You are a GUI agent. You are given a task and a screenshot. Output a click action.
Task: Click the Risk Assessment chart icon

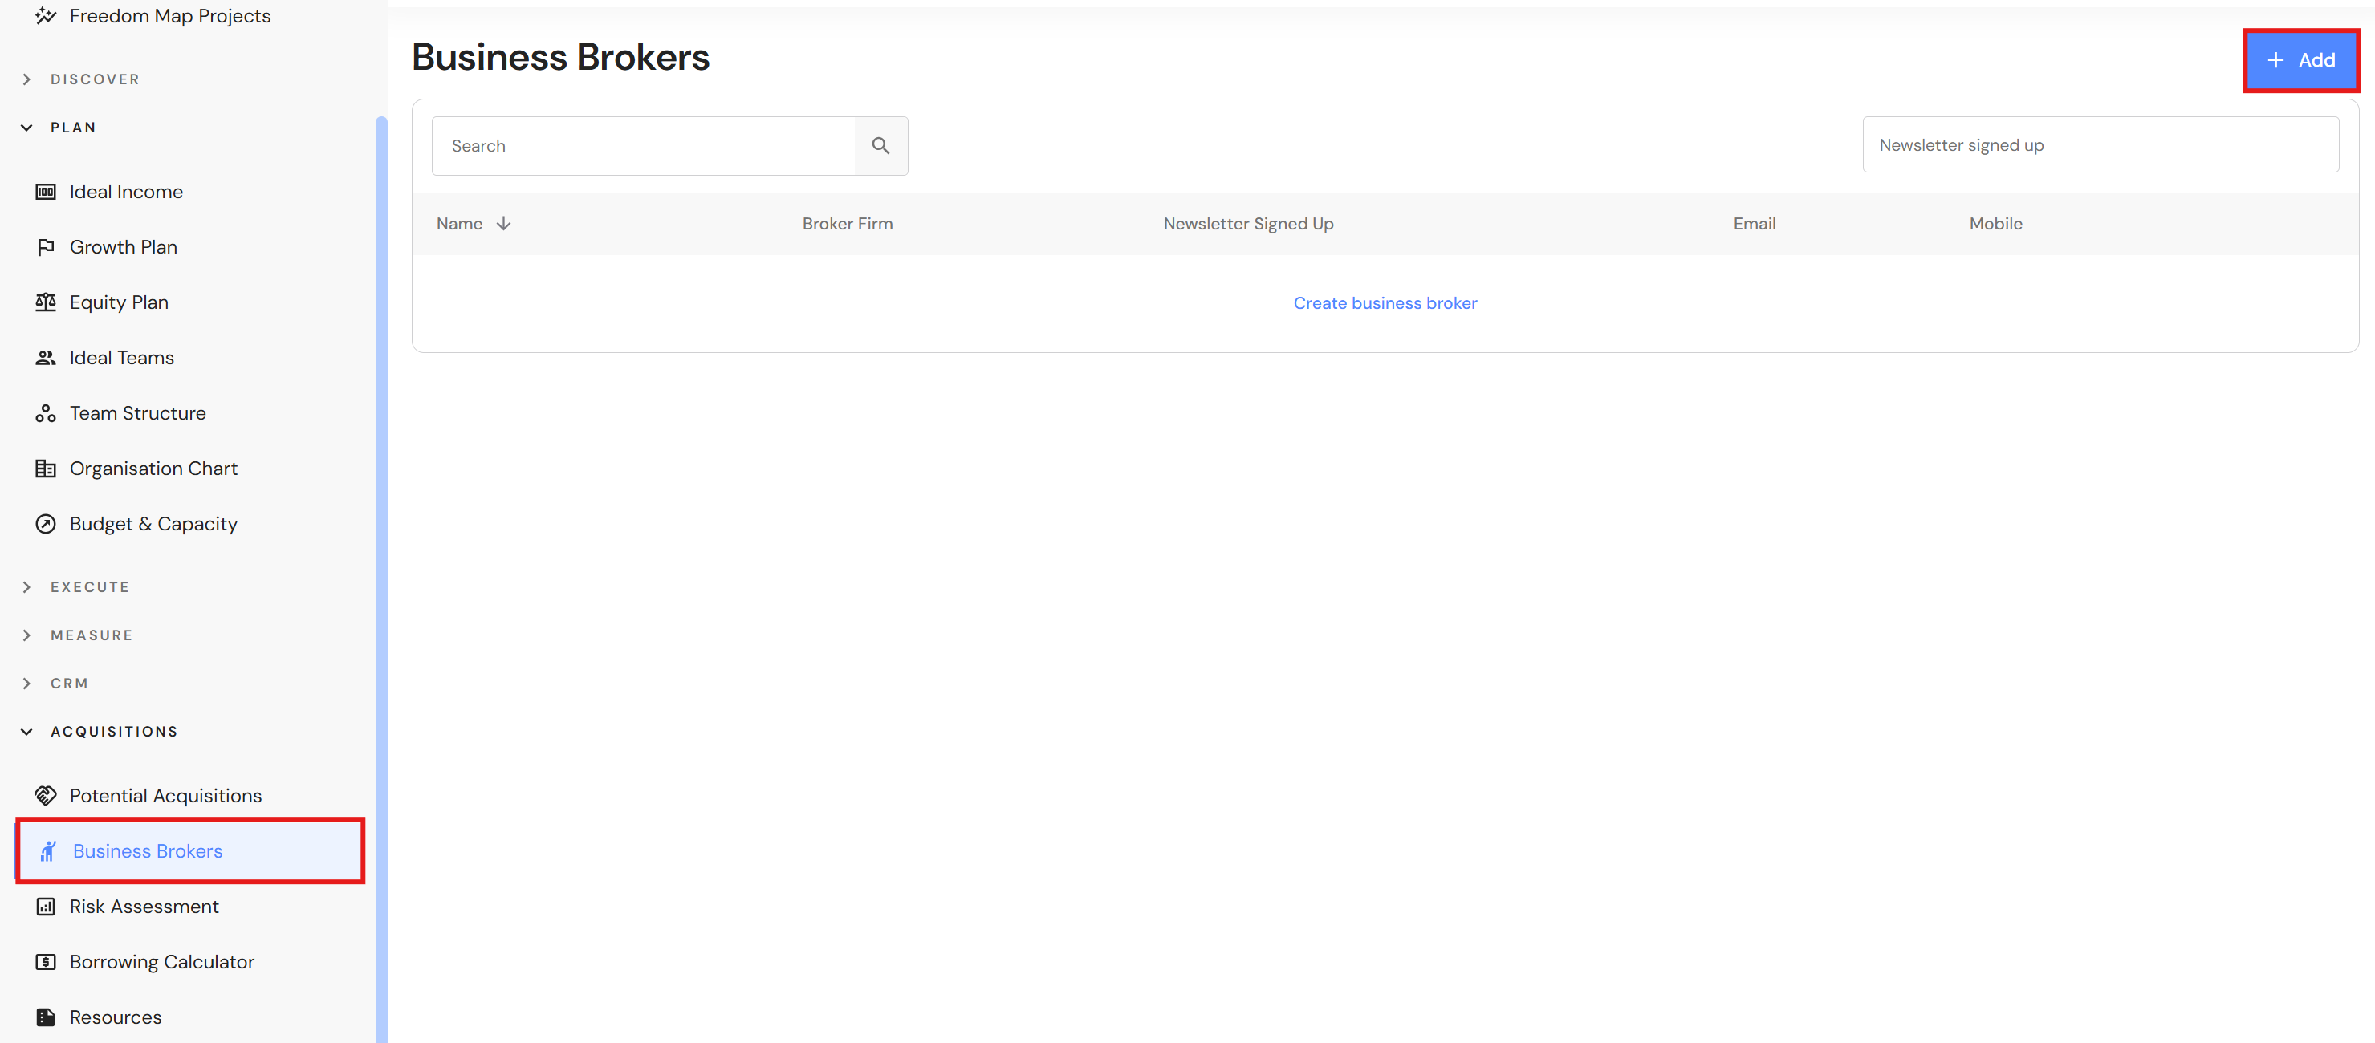click(x=45, y=907)
